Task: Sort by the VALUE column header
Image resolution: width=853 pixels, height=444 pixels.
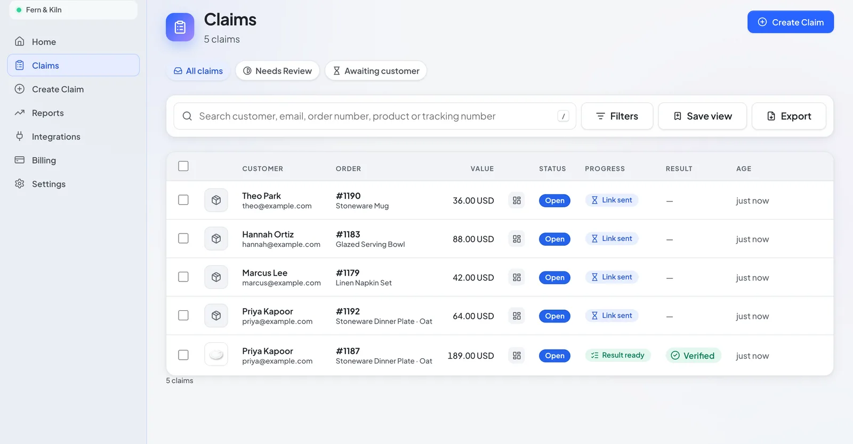Action: [482, 168]
